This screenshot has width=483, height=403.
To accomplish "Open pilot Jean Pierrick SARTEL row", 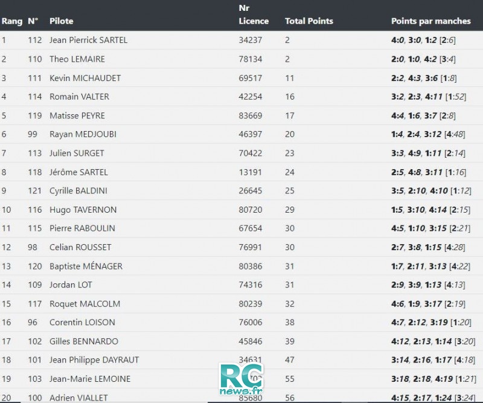I will (x=241, y=40).
